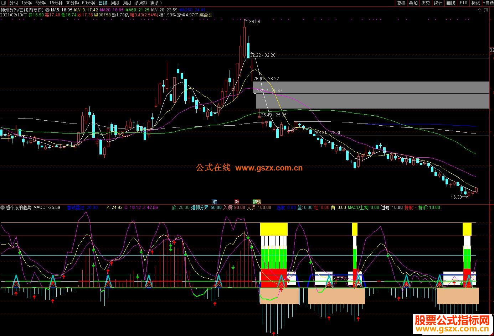Open F10 company info
The height and width of the screenshot is (336, 494).
pos(463,3)
